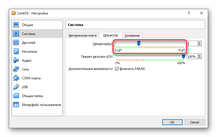The image size is (217, 137).
Task: Go to the Носители storage section
Action: [37, 51]
